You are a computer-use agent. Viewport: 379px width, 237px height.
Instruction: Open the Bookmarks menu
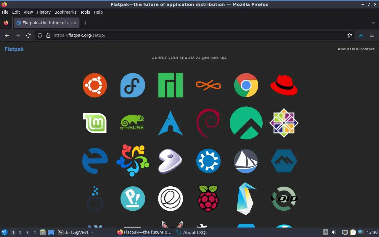[65, 12]
